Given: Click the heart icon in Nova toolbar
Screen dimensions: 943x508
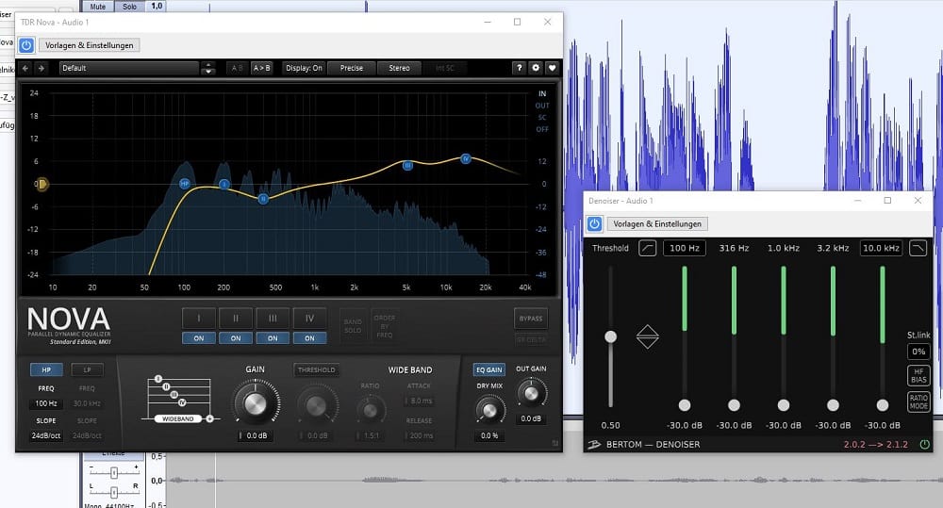Looking at the screenshot, I should 552,68.
